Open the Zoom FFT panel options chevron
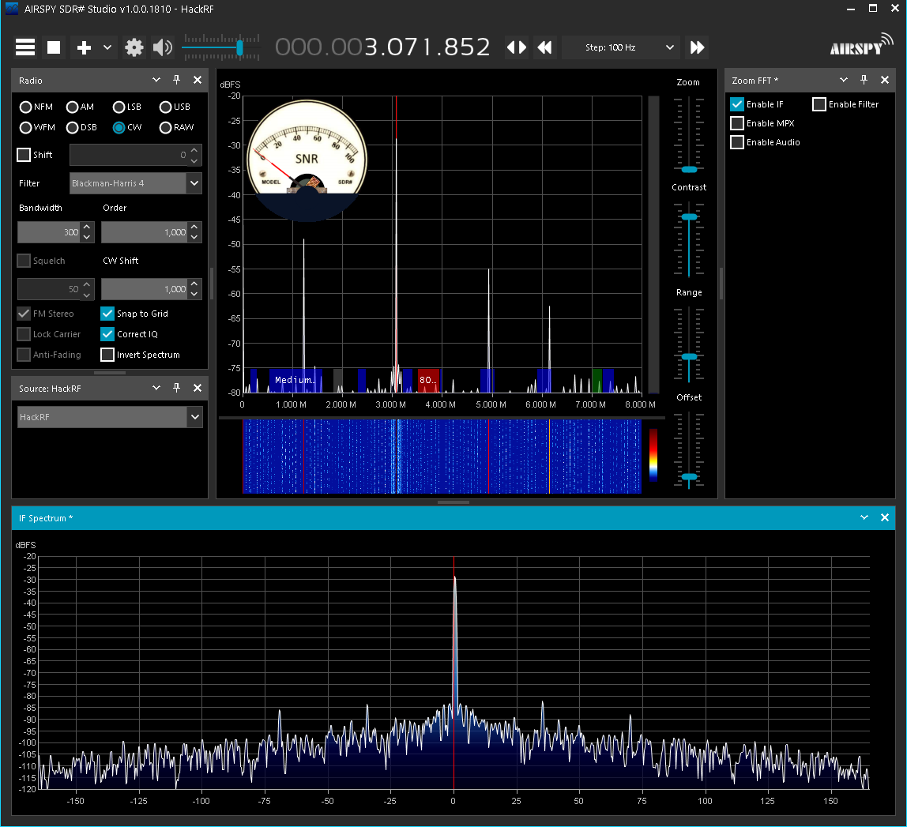 [x=843, y=80]
